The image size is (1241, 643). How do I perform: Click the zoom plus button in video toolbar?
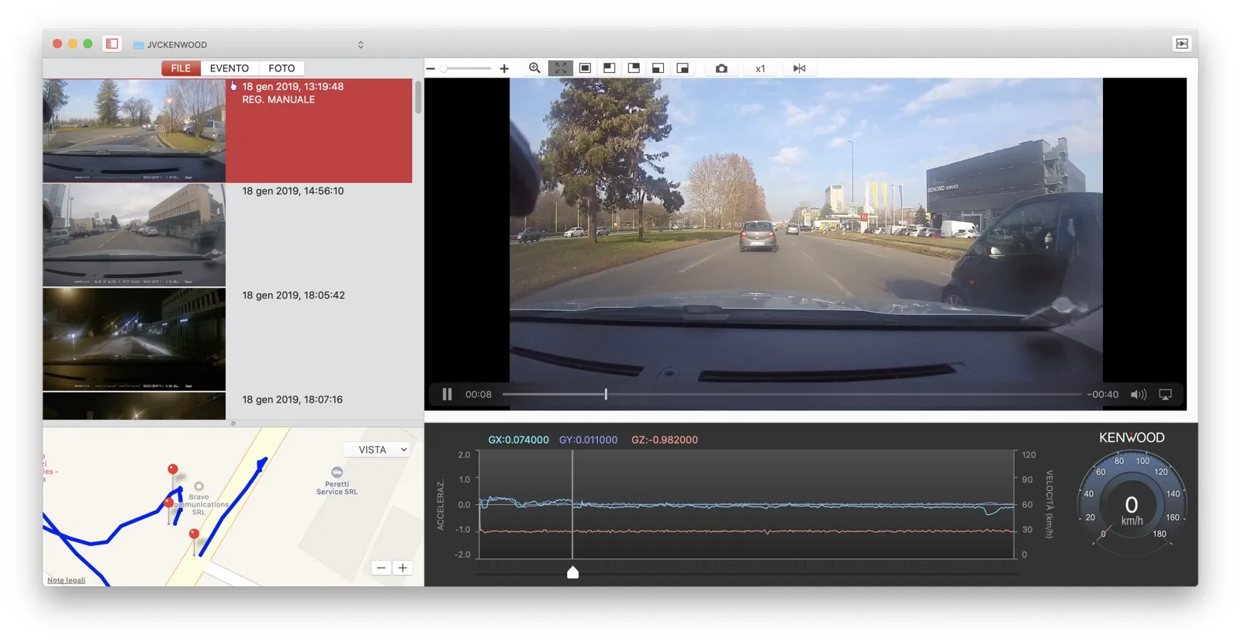504,68
